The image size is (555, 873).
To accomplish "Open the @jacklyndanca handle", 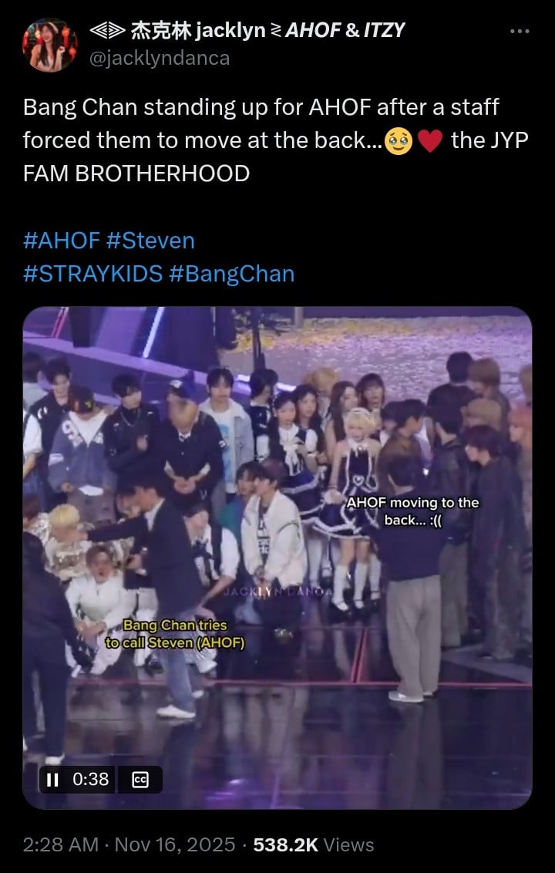I will [x=160, y=58].
